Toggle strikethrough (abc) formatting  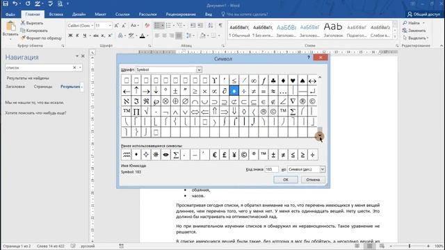coord(96,35)
